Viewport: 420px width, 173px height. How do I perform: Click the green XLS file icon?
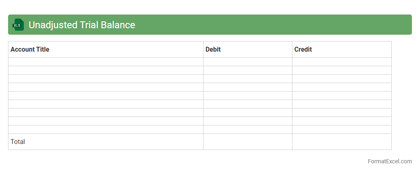coord(18,25)
